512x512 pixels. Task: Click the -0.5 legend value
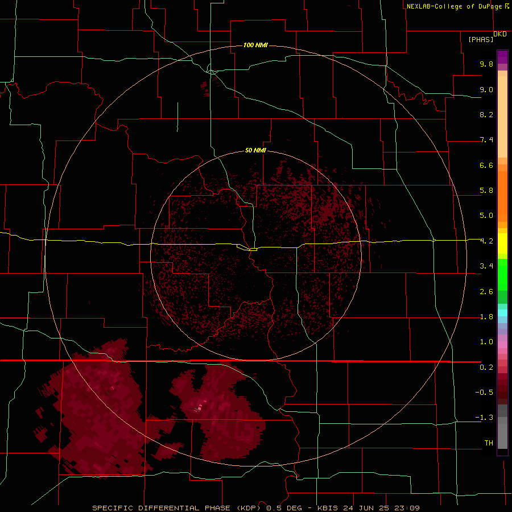pyautogui.click(x=484, y=392)
